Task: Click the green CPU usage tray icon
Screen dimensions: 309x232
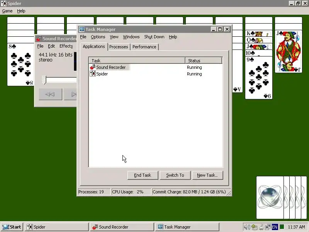Action: coord(282,227)
